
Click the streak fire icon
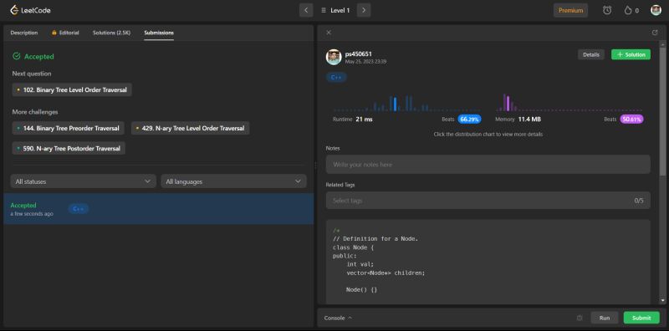pyautogui.click(x=628, y=10)
